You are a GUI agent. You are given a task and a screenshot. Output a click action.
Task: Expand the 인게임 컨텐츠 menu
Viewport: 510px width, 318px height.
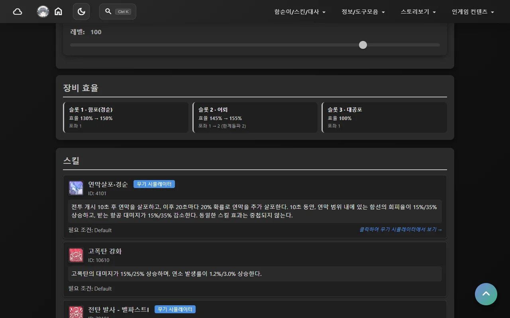473,12
